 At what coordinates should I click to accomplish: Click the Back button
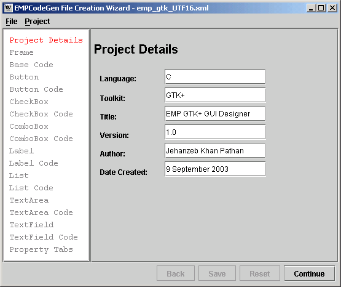pos(176,273)
